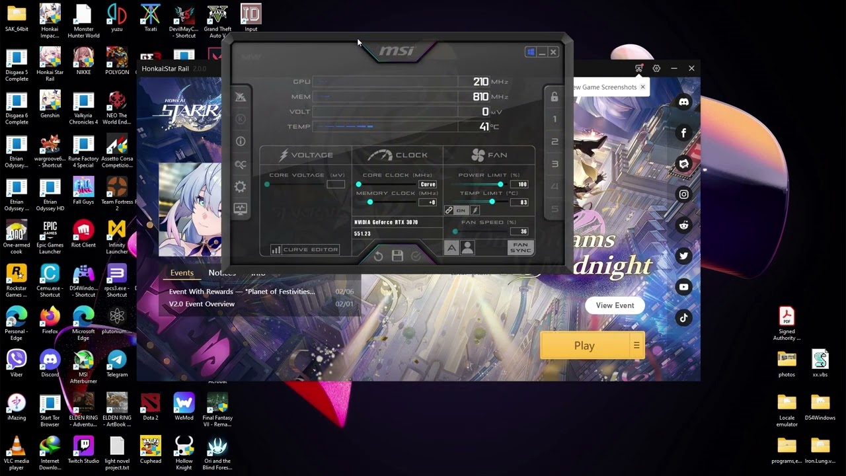Viewport: 846px width, 476px height.
Task: Toggle auto fan speed A button
Action: (451, 248)
